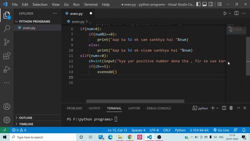The height and width of the screenshot is (141, 250).
Task: Open the Help menu
Action: 106,4
